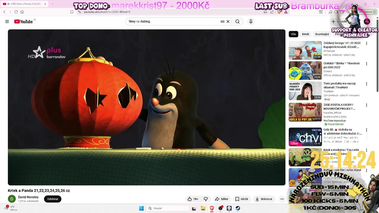Open options menu for 'Krtek a medicína' video
Screen dimensions: 379x213
tap(367, 150)
